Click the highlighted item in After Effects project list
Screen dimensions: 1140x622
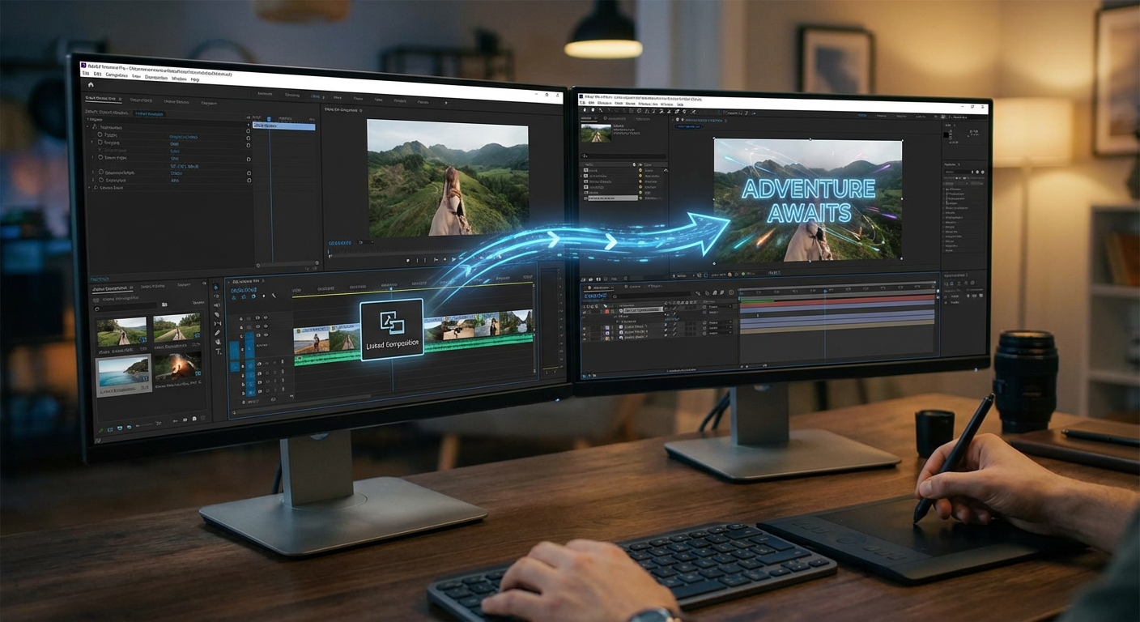coord(612,198)
